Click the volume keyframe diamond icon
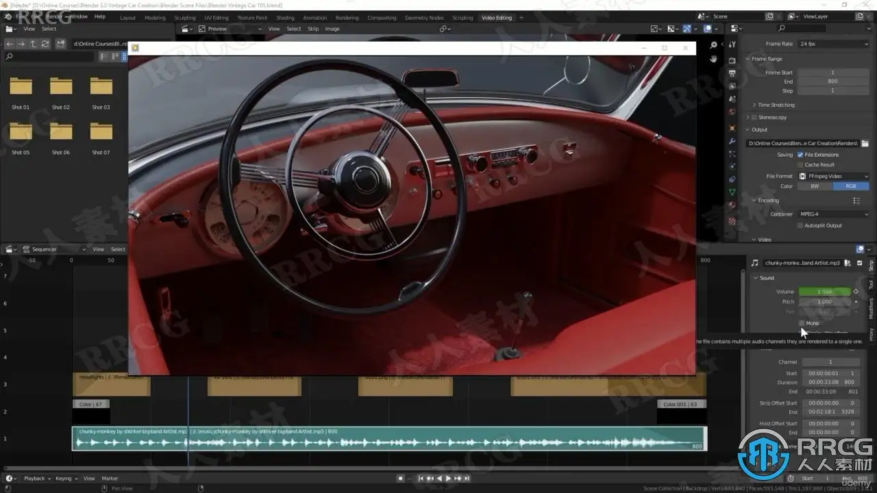This screenshot has height=493, width=877. [x=856, y=292]
